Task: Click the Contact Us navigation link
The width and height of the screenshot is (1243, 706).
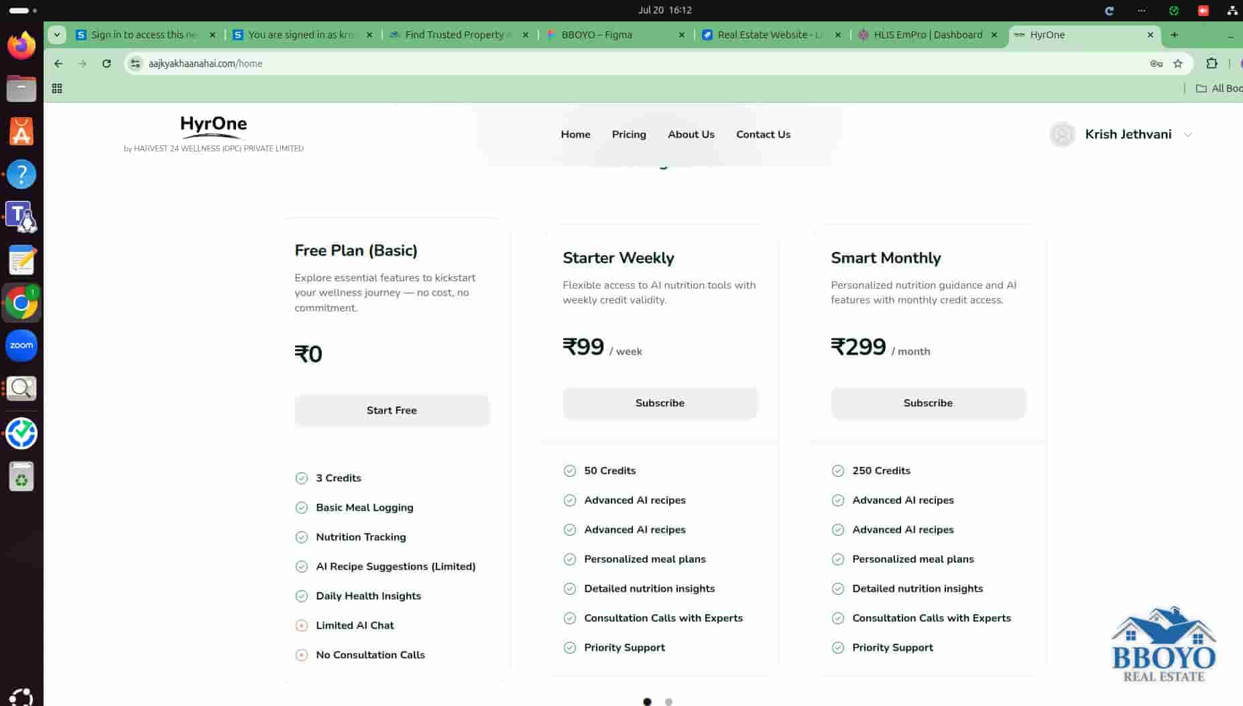Action: coord(763,135)
